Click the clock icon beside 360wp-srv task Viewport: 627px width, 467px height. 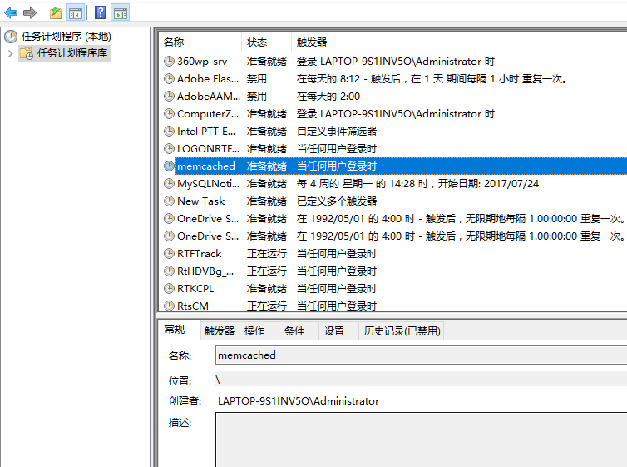[170, 62]
